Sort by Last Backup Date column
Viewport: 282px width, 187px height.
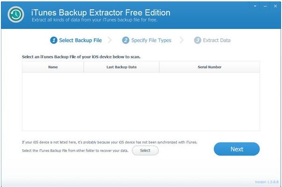click(x=121, y=67)
